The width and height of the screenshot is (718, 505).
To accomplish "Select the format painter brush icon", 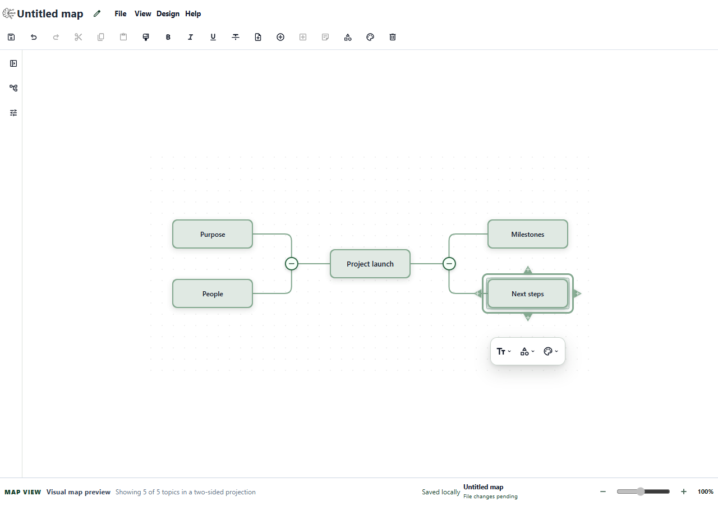I will coord(146,37).
